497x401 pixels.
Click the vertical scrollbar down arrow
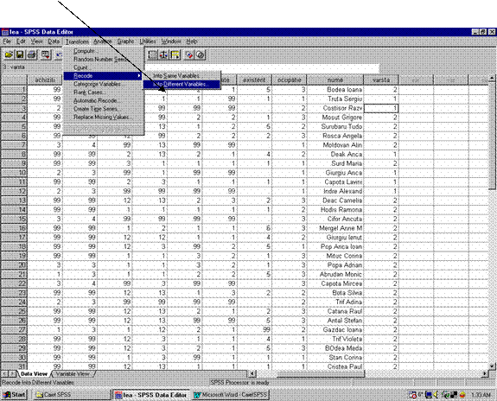[x=492, y=366]
